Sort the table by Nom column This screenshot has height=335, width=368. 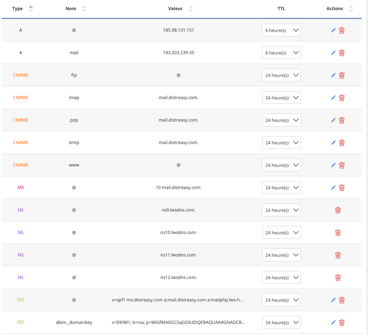[x=84, y=9]
